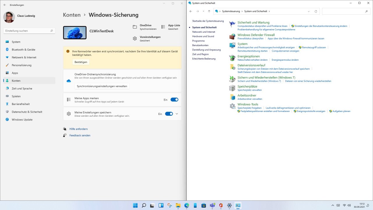
Task: Click Startseite der Systemsteuerung link
Action: [x=208, y=21]
